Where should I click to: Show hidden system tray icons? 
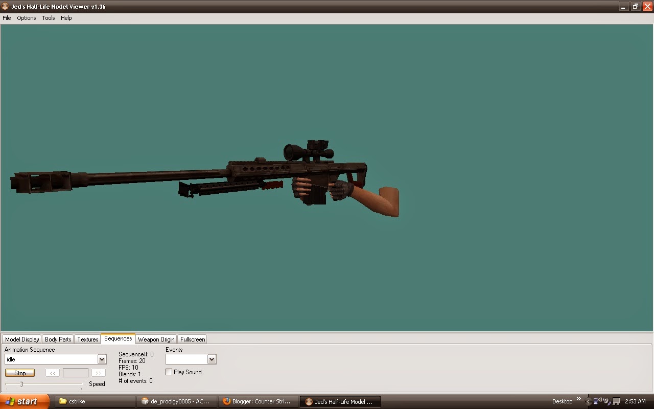[589, 401]
